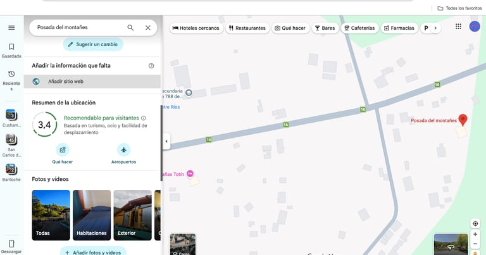
Task: Select Qué hacer chip in map bar
Action: tap(290, 28)
